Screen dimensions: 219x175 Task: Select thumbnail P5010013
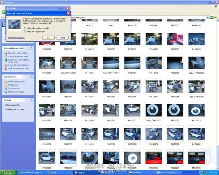(154, 158)
